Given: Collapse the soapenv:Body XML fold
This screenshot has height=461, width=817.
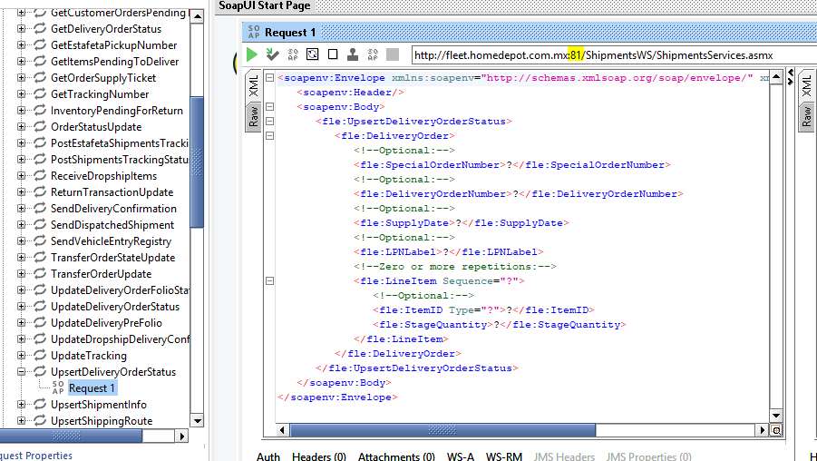Looking at the screenshot, I should click(x=269, y=106).
